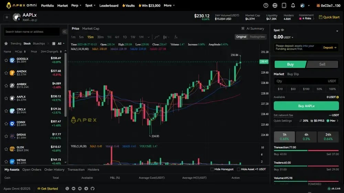Image resolution: width=344 pixels, height=193 pixels.
Task: Favorite AAPLx with the header star
Action: [x=7, y=17]
